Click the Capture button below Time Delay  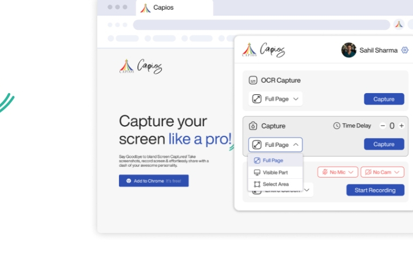[x=384, y=144]
